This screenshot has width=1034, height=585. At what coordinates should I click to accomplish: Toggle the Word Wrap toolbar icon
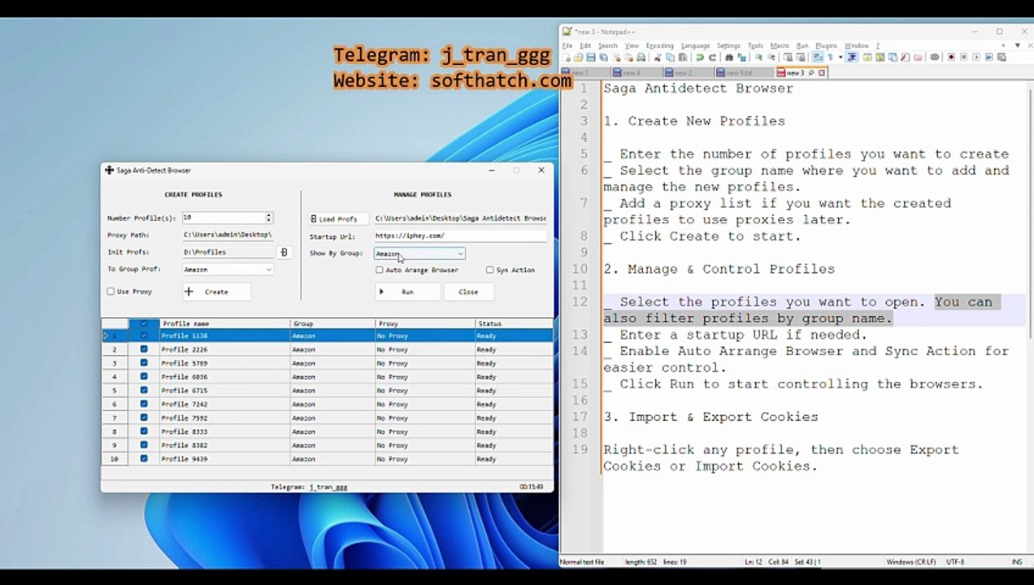tap(817, 58)
